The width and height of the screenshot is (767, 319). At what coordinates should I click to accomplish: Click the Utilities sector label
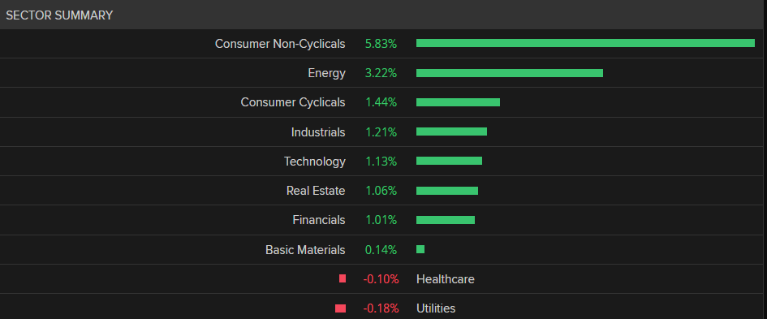[436, 308]
